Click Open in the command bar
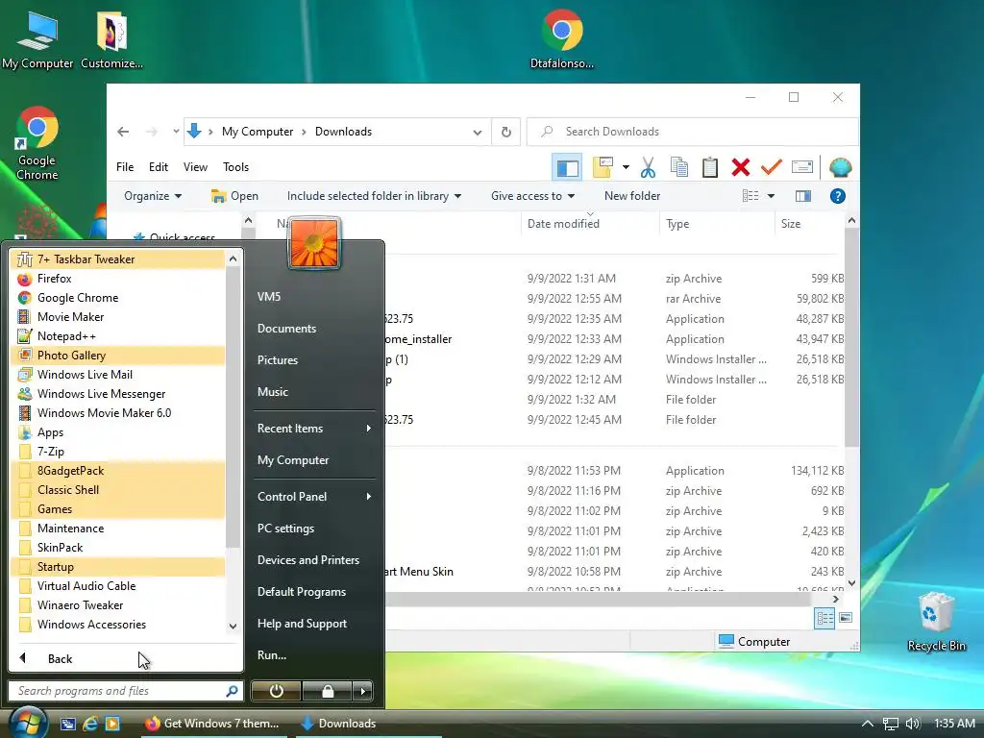 pyautogui.click(x=234, y=196)
